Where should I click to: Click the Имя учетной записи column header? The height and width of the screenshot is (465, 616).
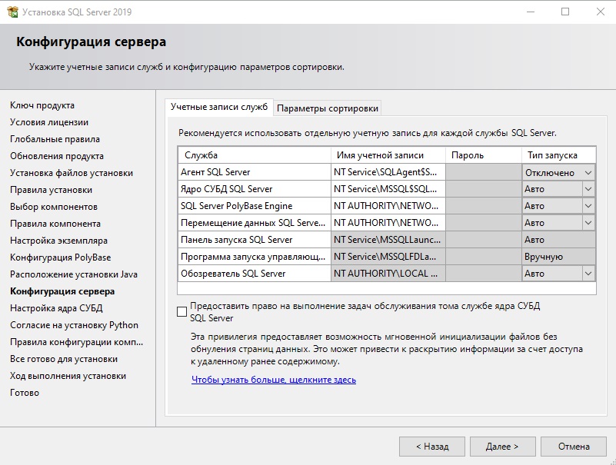tap(388, 155)
